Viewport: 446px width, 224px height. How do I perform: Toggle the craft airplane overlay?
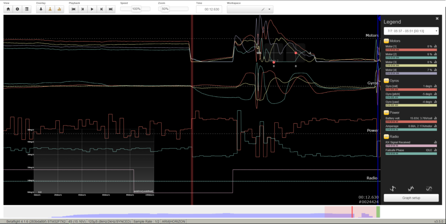point(41,9)
